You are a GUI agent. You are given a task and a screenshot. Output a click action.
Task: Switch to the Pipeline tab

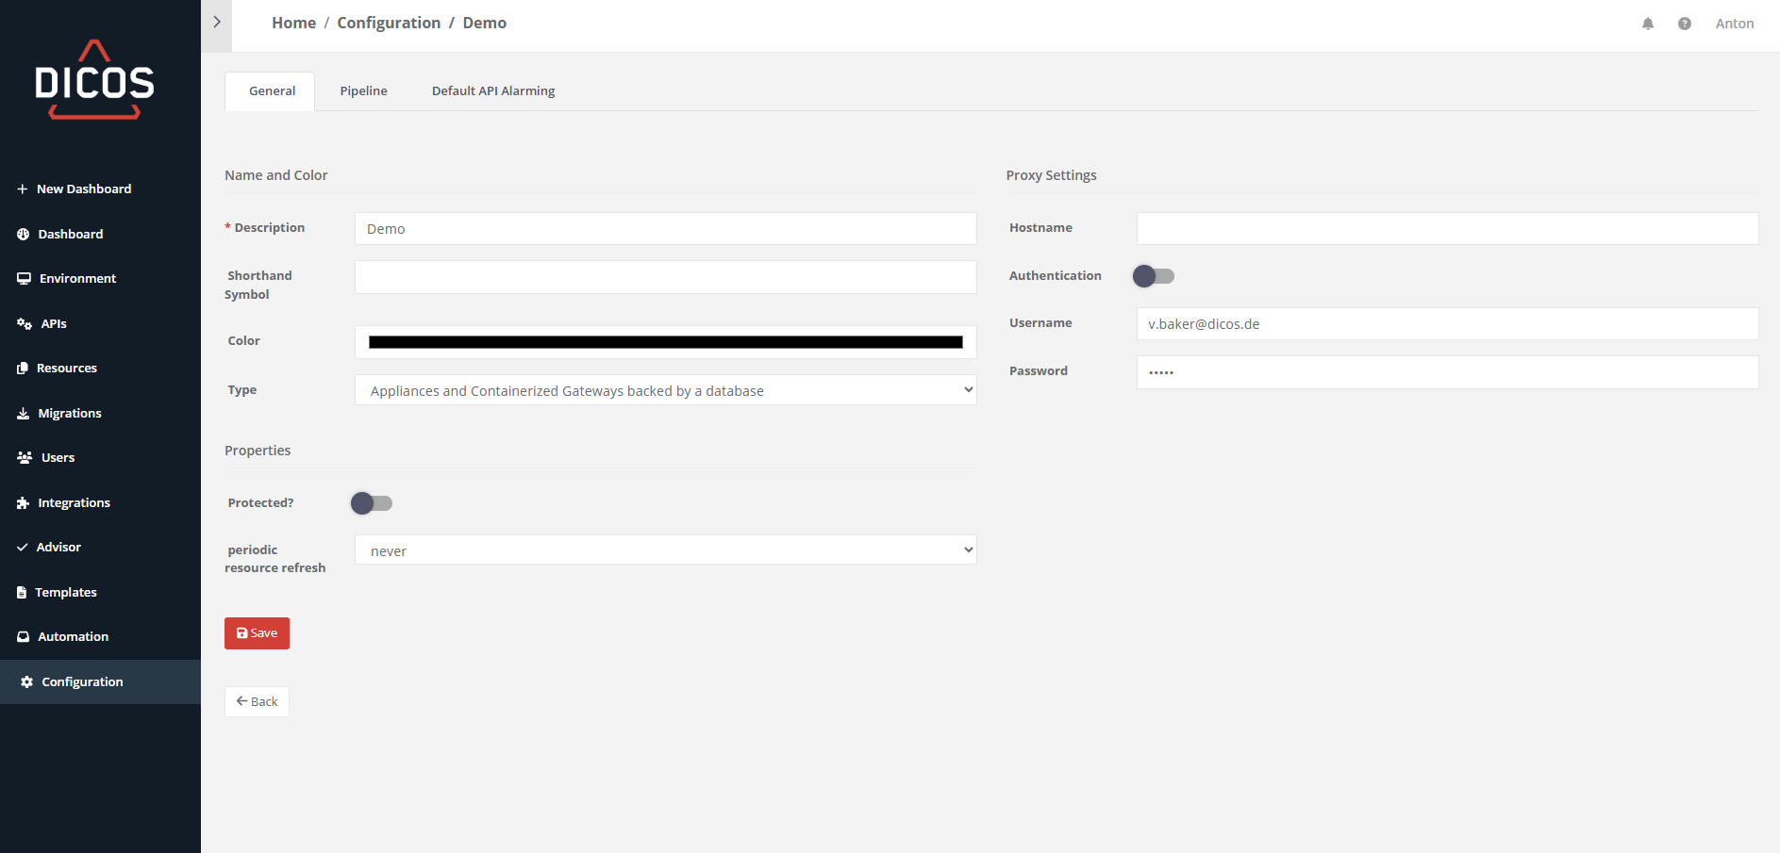[x=363, y=91]
